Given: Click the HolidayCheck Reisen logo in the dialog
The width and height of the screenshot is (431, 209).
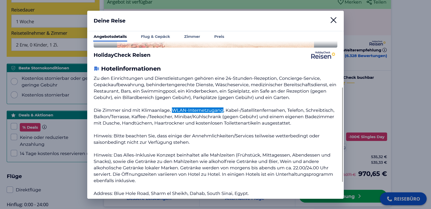Looking at the screenshot, I should pyautogui.click(x=323, y=55).
